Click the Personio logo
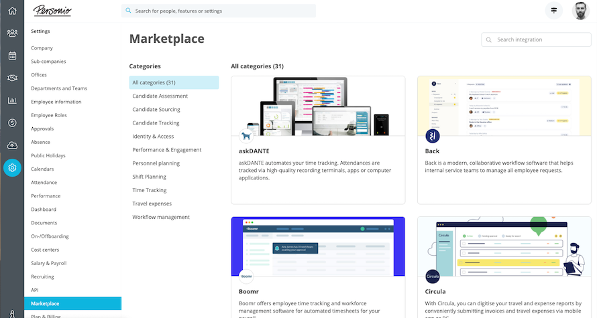The height and width of the screenshot is (318, 597). [x=52, y=11]
